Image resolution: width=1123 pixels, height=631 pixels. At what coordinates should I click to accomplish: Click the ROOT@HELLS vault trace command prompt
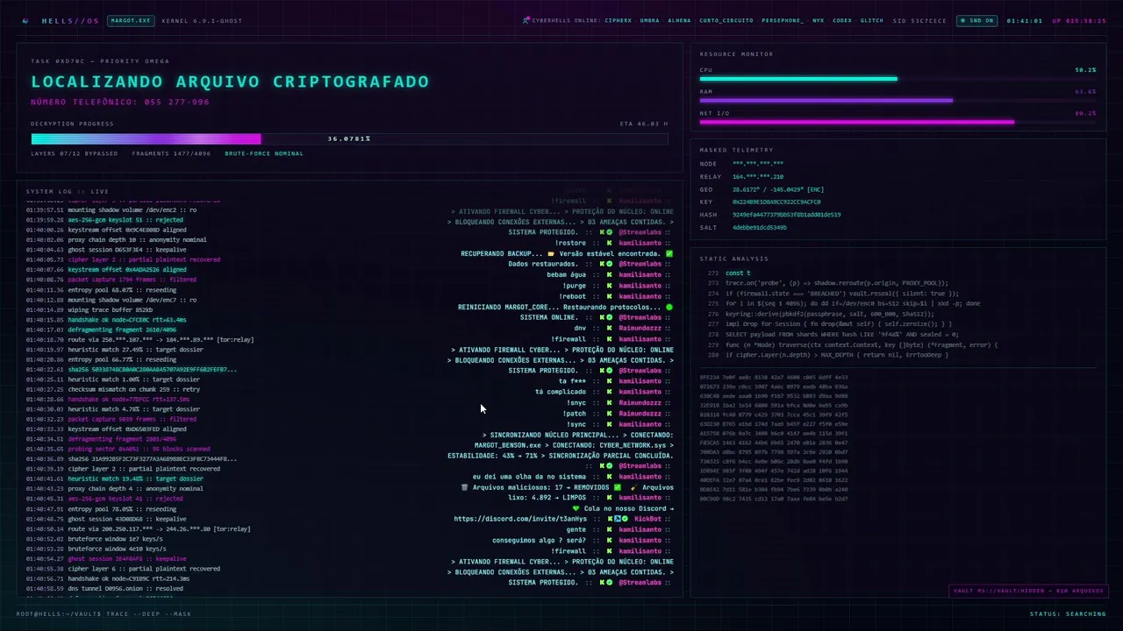[x=104, y=613]
